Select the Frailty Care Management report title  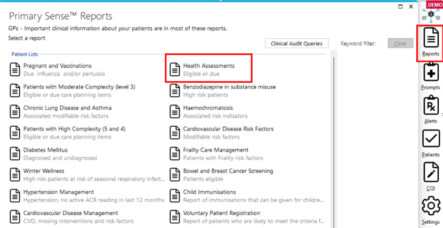[x=216, y=150]
